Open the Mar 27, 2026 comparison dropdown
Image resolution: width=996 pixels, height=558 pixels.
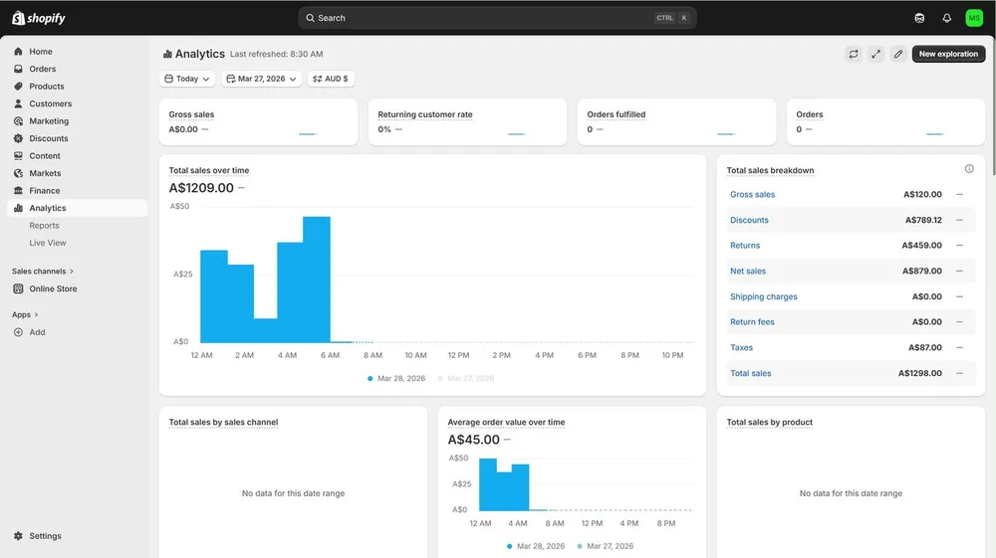[x=261, y=79]
